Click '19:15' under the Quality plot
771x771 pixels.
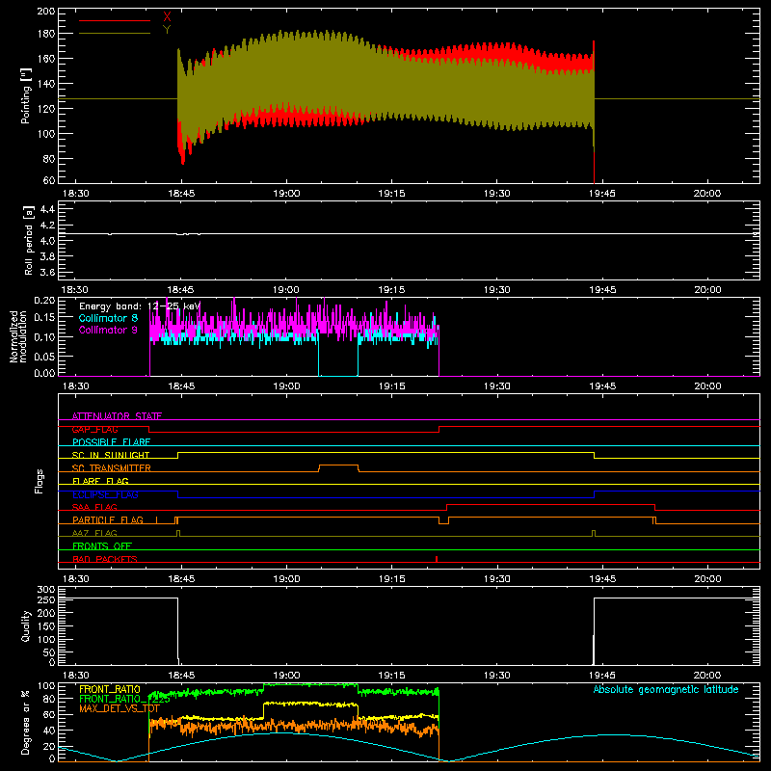(x=392, y=676)
